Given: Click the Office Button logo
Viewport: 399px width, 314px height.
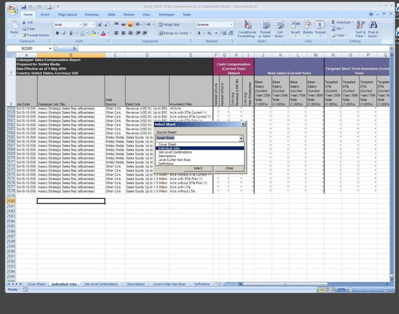Looking at the screenshot, I should (x=13, y=10).
